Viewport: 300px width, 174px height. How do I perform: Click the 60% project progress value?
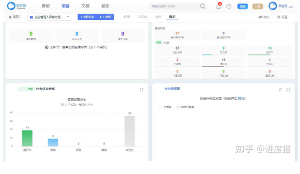click(x=241, y=98)
